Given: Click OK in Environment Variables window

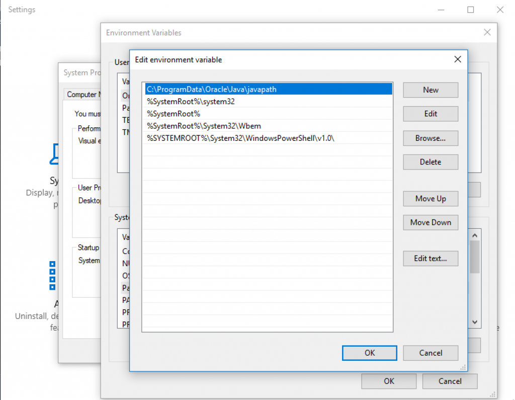Looking at the screenshot, I should (388, 381).
